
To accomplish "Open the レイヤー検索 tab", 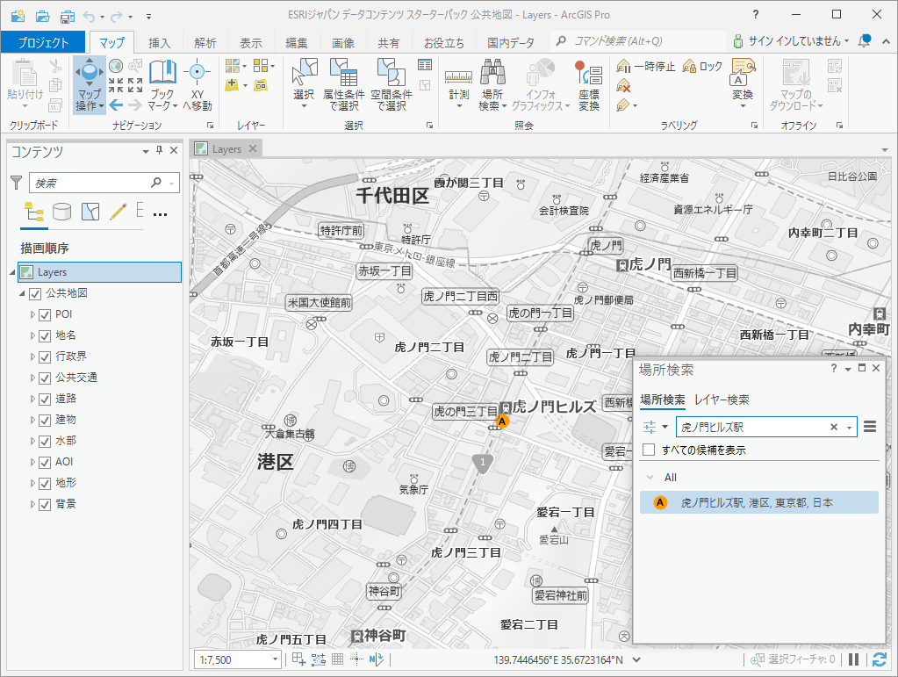I will [722, 400].
